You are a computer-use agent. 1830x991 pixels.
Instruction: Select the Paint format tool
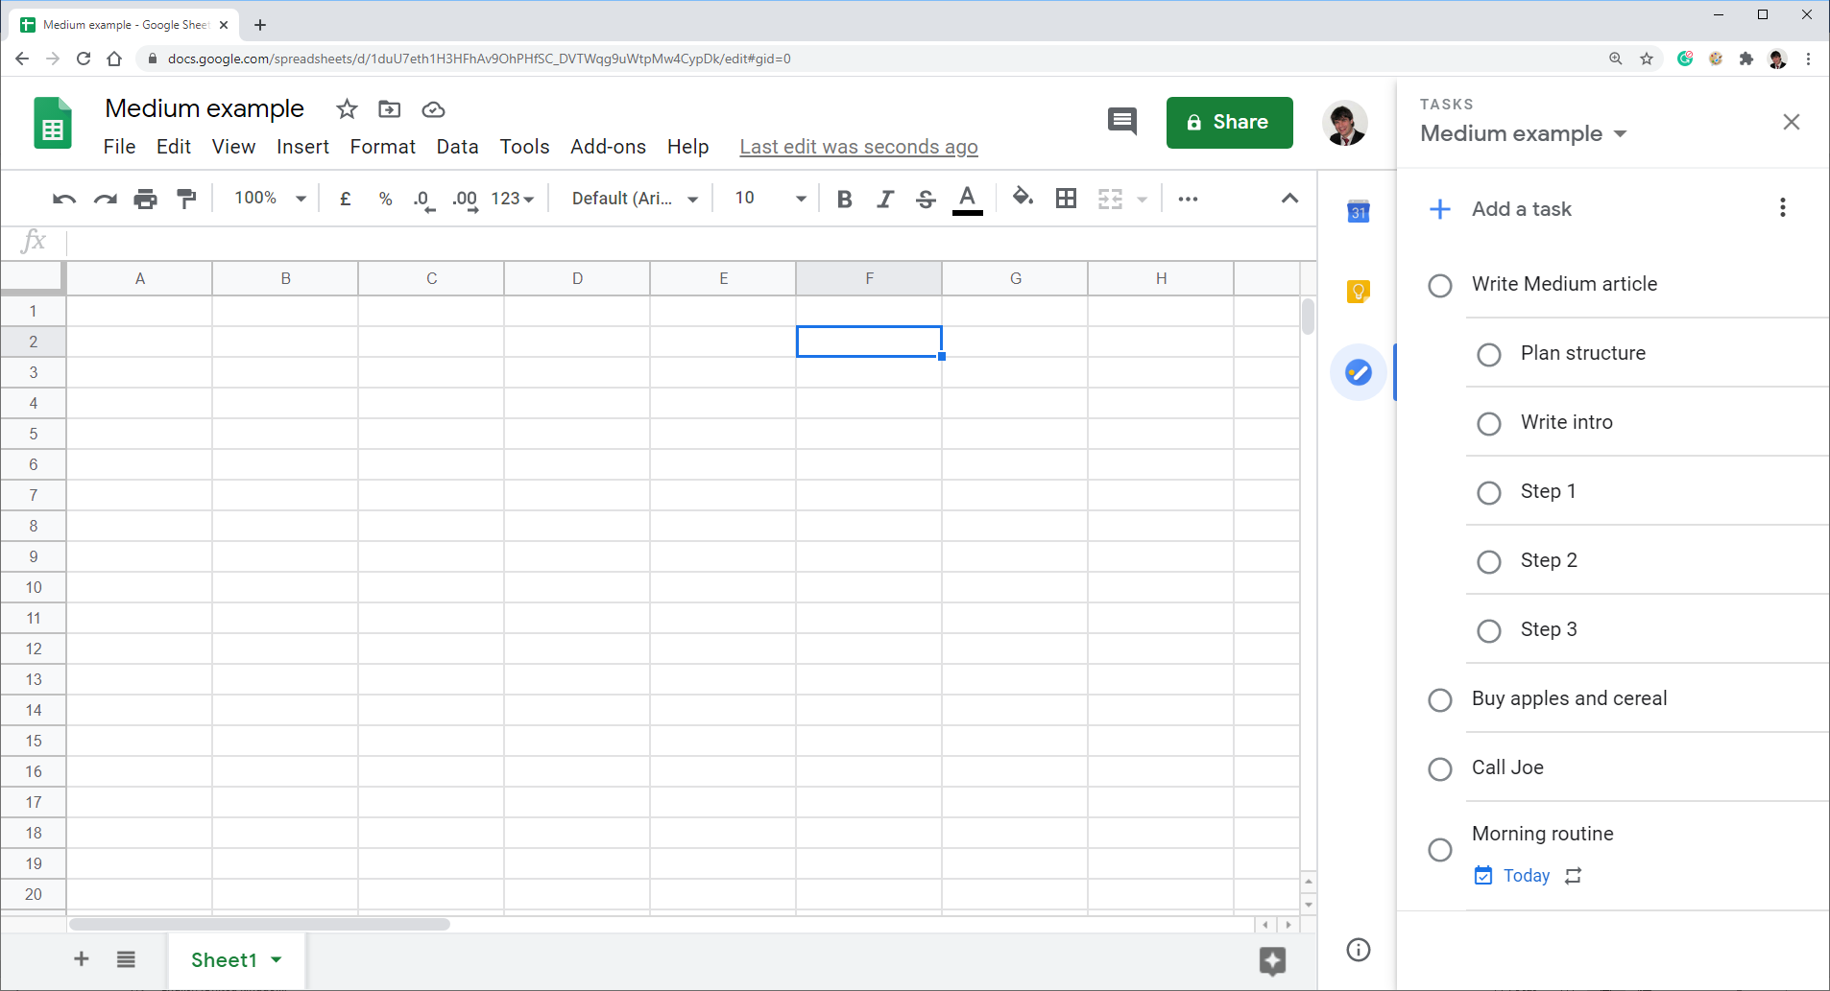click(x=186, y=199)
